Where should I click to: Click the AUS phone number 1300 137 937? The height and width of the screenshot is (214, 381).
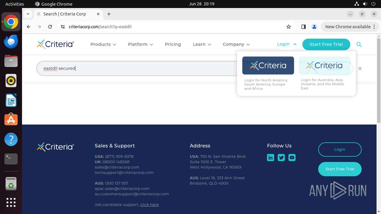(x=116, y=183)
